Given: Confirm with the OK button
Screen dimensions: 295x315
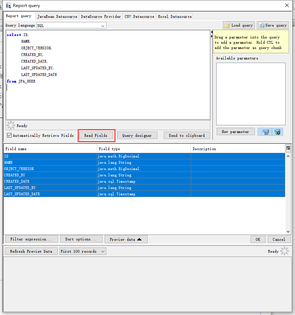Looking at the screenshot, I should click(x=258, y=239).
